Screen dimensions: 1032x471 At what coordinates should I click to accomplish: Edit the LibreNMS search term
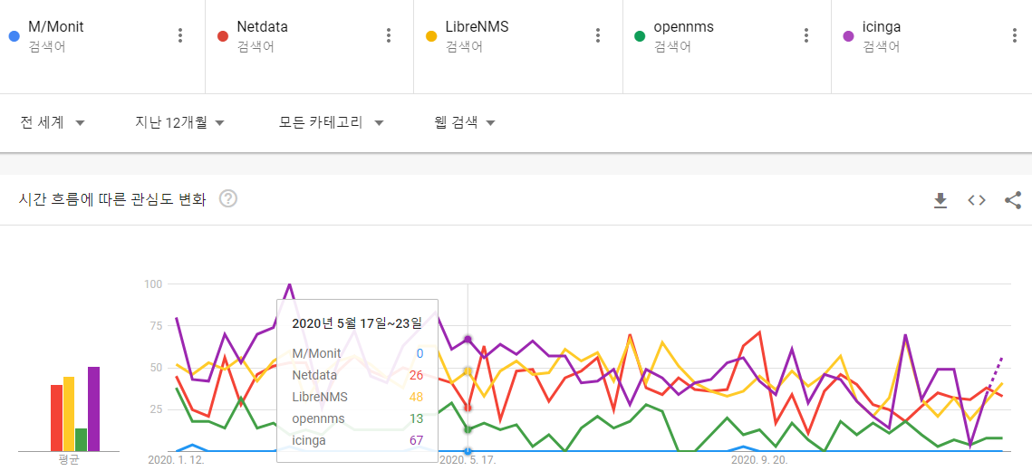point(477,28)
